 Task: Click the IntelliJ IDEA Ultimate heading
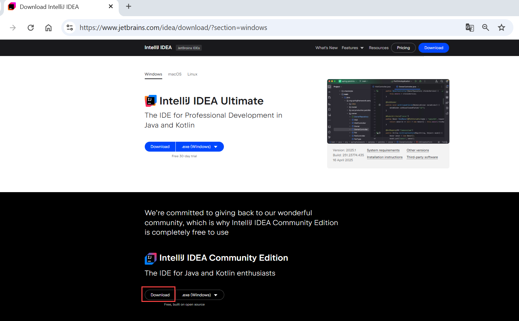[x=211, y=101]
